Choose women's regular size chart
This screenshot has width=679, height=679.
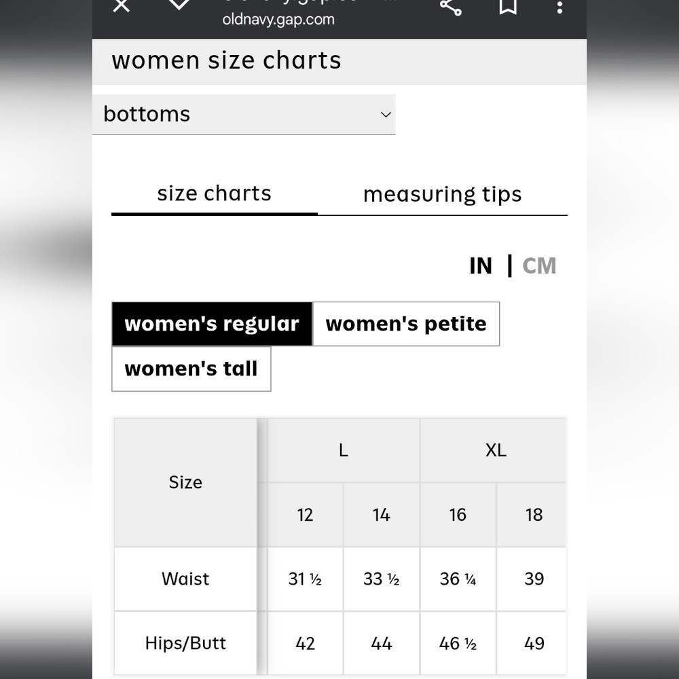212,324
